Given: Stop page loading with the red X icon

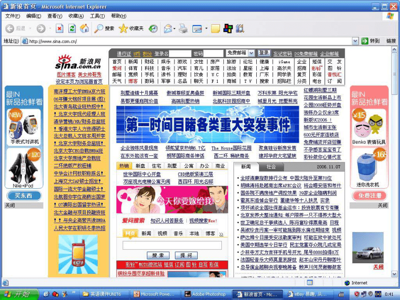Looking at the screenshot, I should click(x=60, y=28).
